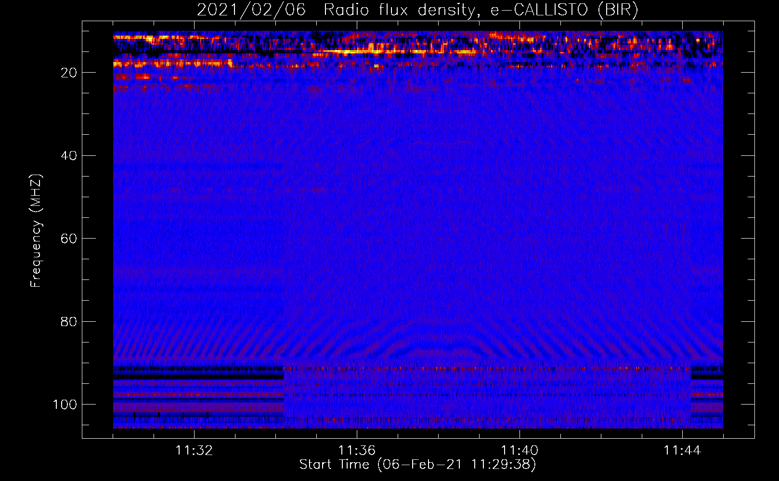Click the 100 MHz frequency tick label

pyautogui.click(x=65, y=405)
